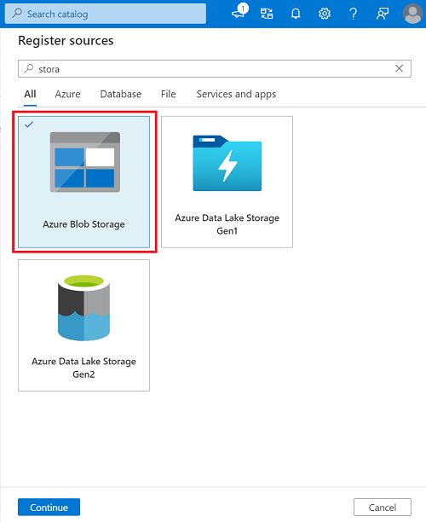Click the Cancel button
The width and height of the screenshot is (426, 522).
(383, 507)
